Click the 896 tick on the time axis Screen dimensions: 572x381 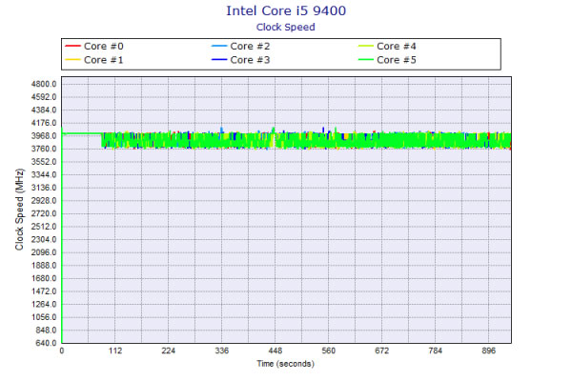[488, 351]
